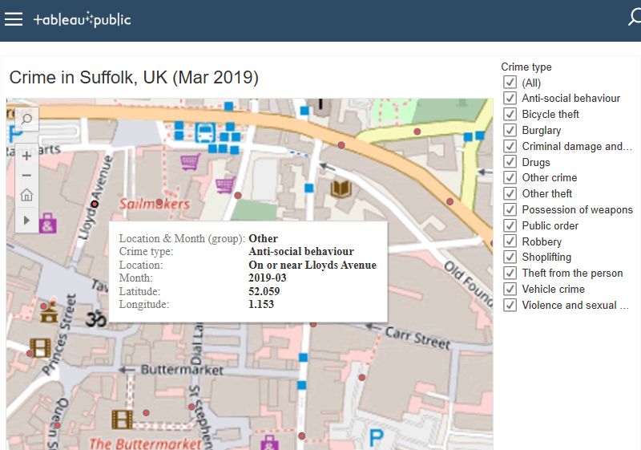This screenshot has height=450, width=641.
Task: Uncheck the Vehicle crime filter
Action: [510, 289]
